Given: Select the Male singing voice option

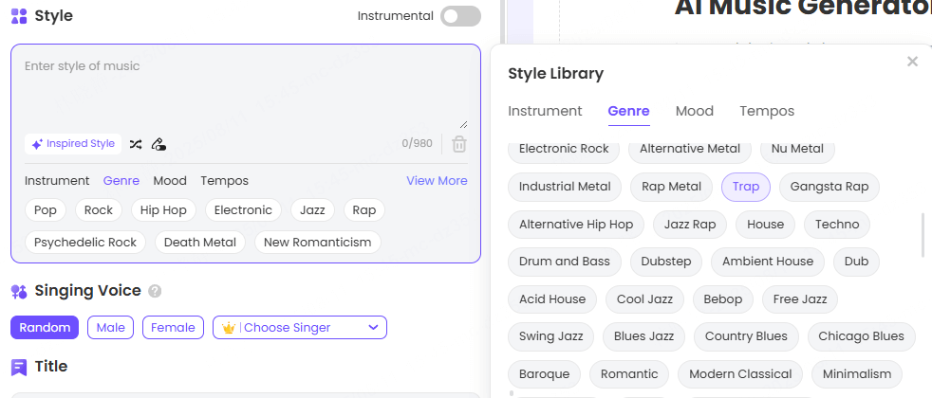Looking at the screenshot, I should coord(110,328).
